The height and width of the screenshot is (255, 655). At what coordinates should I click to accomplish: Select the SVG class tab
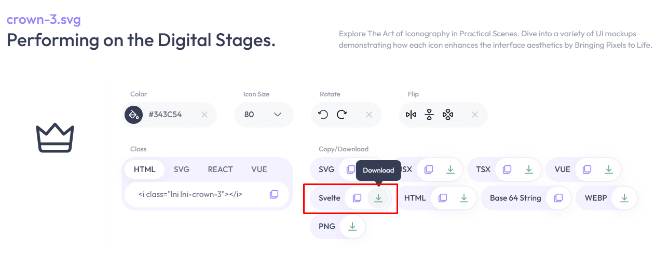(x=182, y=169)
